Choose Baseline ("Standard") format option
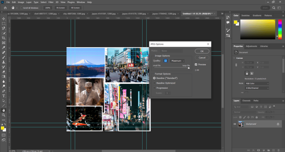The width and height of the screenshot is (285, 152). tap(154, 78)
